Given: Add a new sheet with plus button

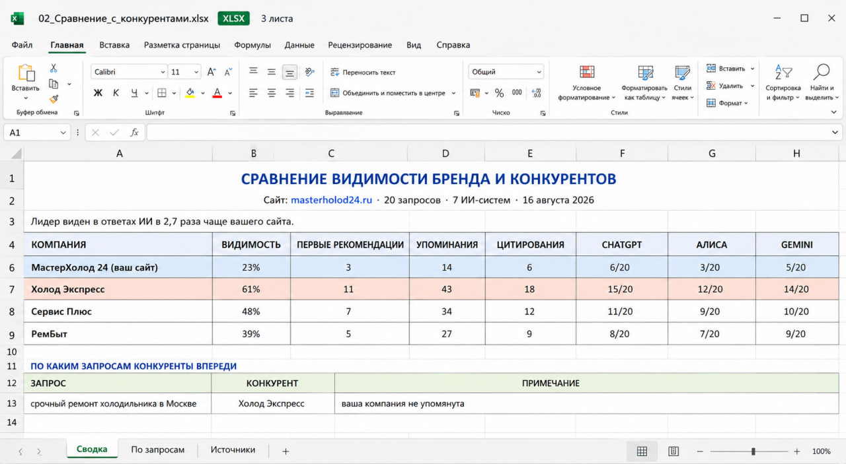Looking at the screenshot, I should tap(286, 451).
